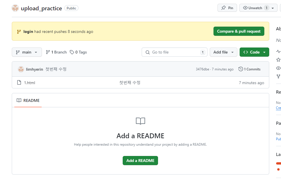Open the login branch link in the banner
Image resolution: width=281 pixels, height=180 pixels.
pyautogui.click(x=28, y=31)
